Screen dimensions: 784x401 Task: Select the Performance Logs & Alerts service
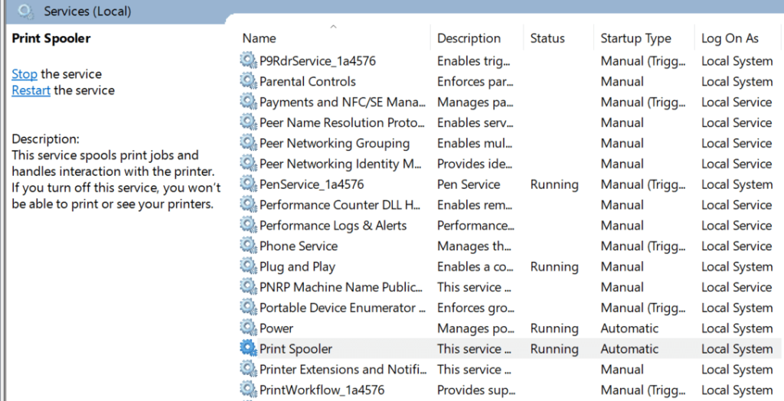pyautogui.click(x=333, y=226)
